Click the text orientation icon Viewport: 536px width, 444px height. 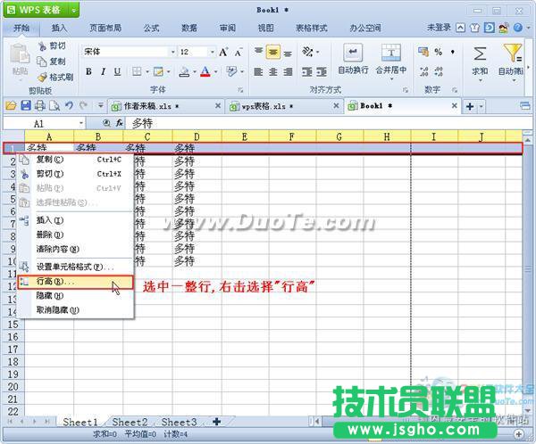click(307, 52)
